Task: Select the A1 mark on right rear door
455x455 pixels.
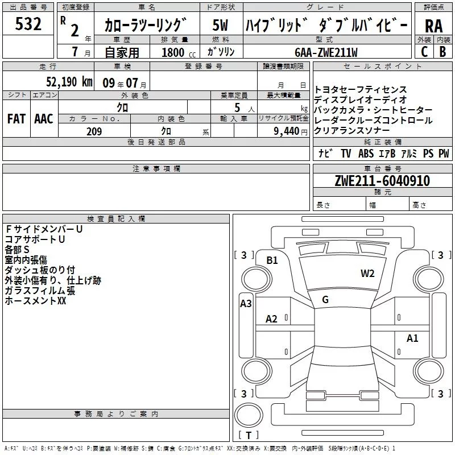Action: (x=412, y=338)
